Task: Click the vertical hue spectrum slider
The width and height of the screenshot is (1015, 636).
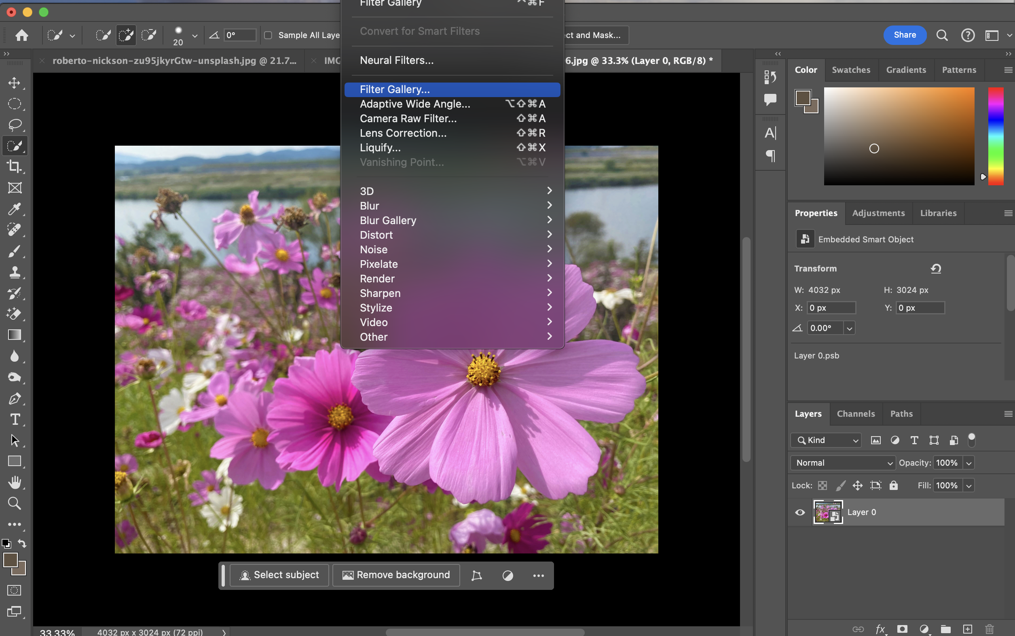Action: (995, 136)
